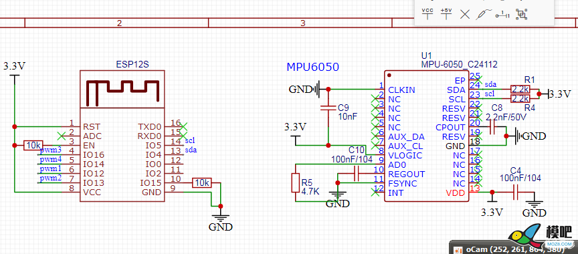Click ruler column header 3
The image size is (578, 254).
pos(302,23)
